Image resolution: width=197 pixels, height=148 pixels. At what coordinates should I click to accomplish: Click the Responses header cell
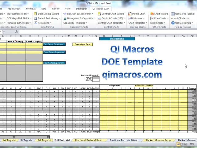pos(115,86)
